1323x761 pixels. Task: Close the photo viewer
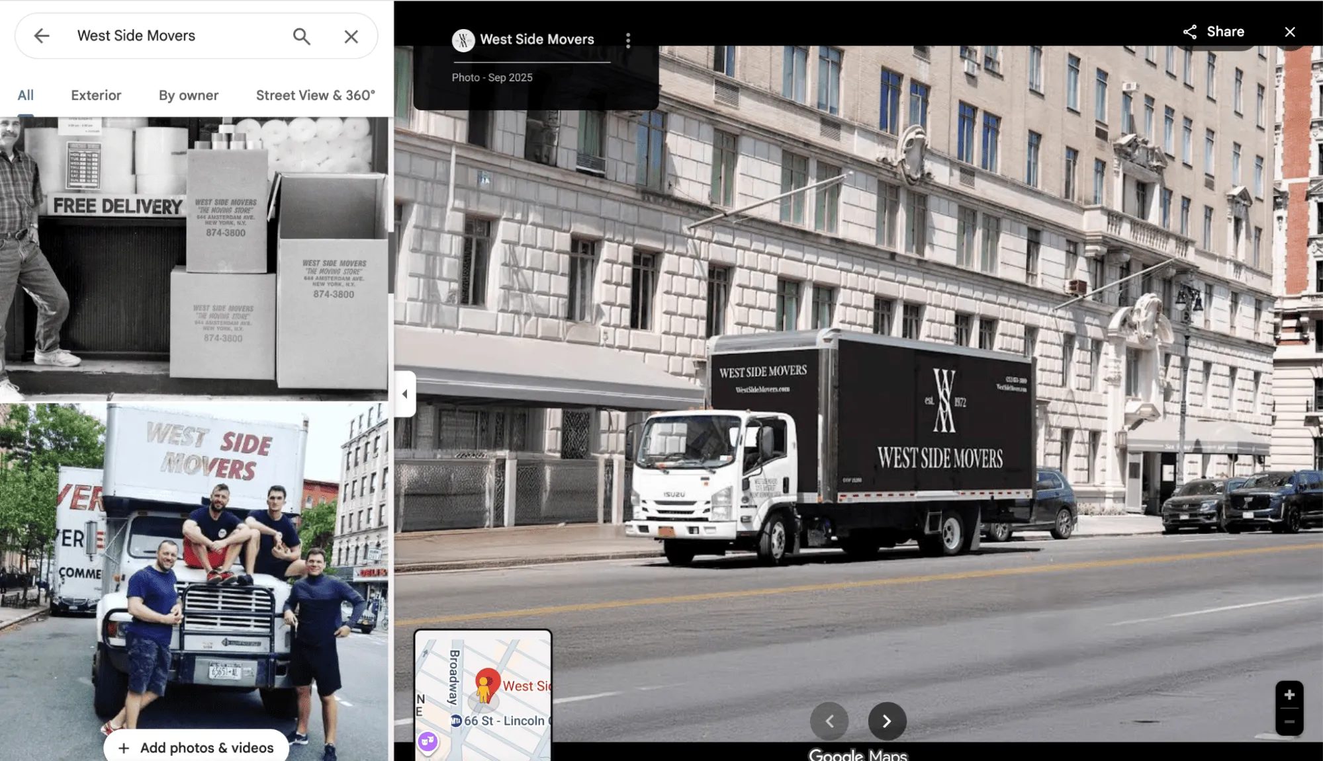1289,31
